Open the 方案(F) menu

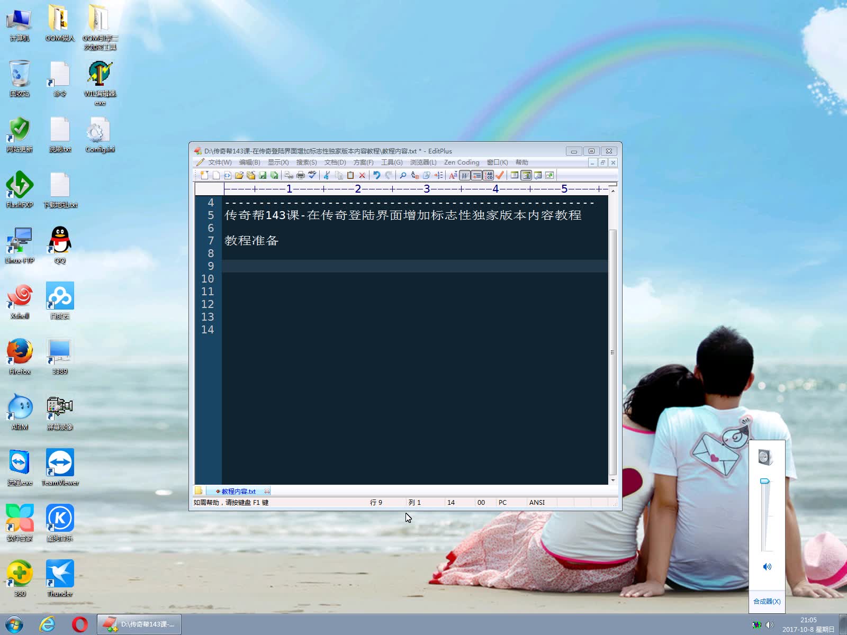[x=363, y=162]
